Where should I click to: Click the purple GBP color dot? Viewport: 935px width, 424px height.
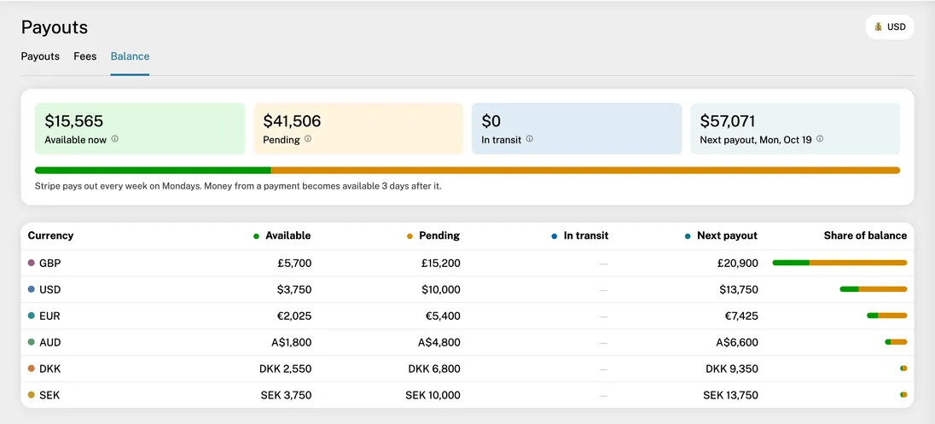click(x=31, y=263)
